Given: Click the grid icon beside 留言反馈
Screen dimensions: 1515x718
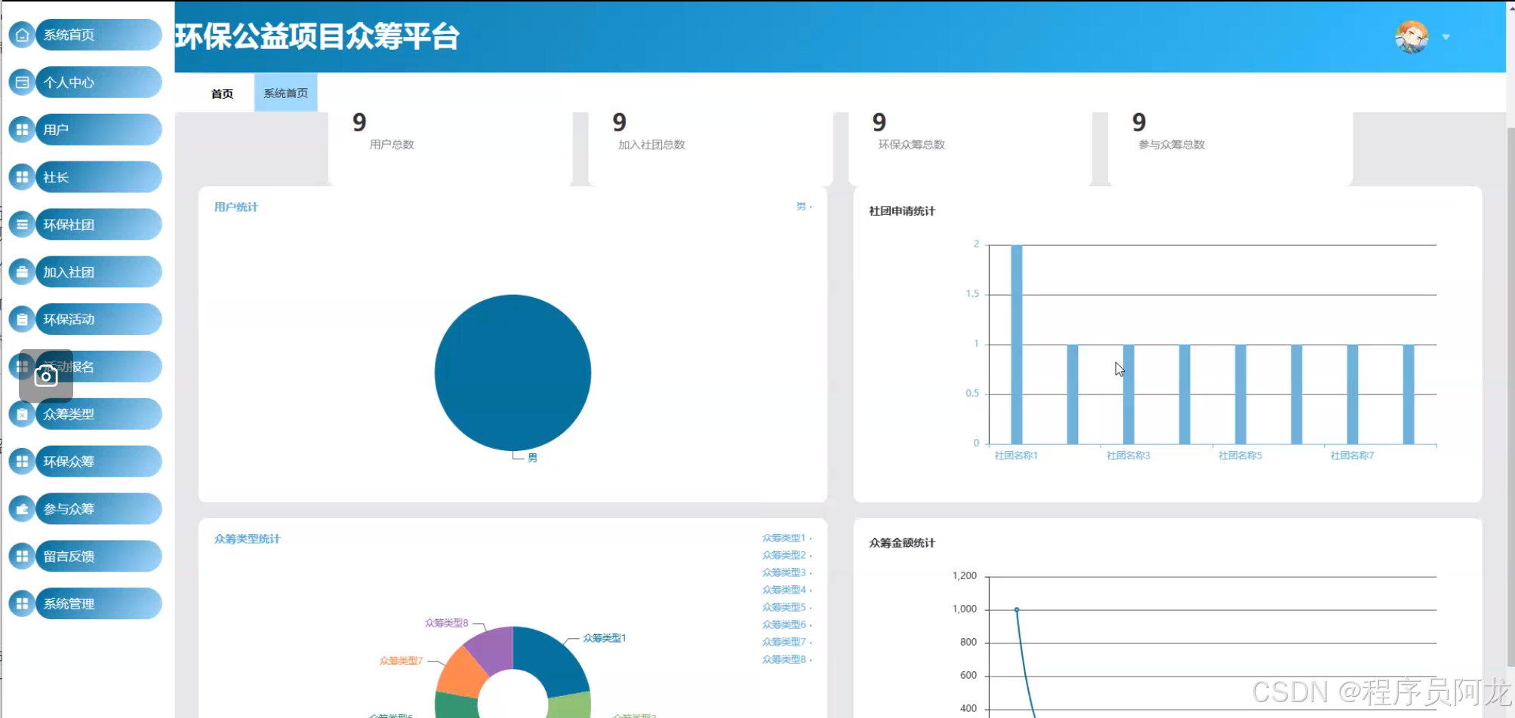Looking at the screenshot, I should coord(22,557).
